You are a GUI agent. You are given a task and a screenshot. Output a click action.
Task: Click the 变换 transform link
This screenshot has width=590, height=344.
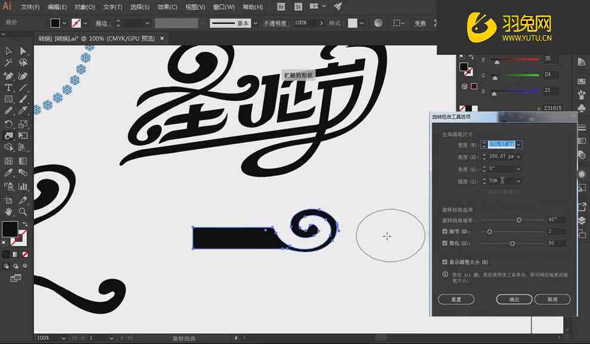420,23
